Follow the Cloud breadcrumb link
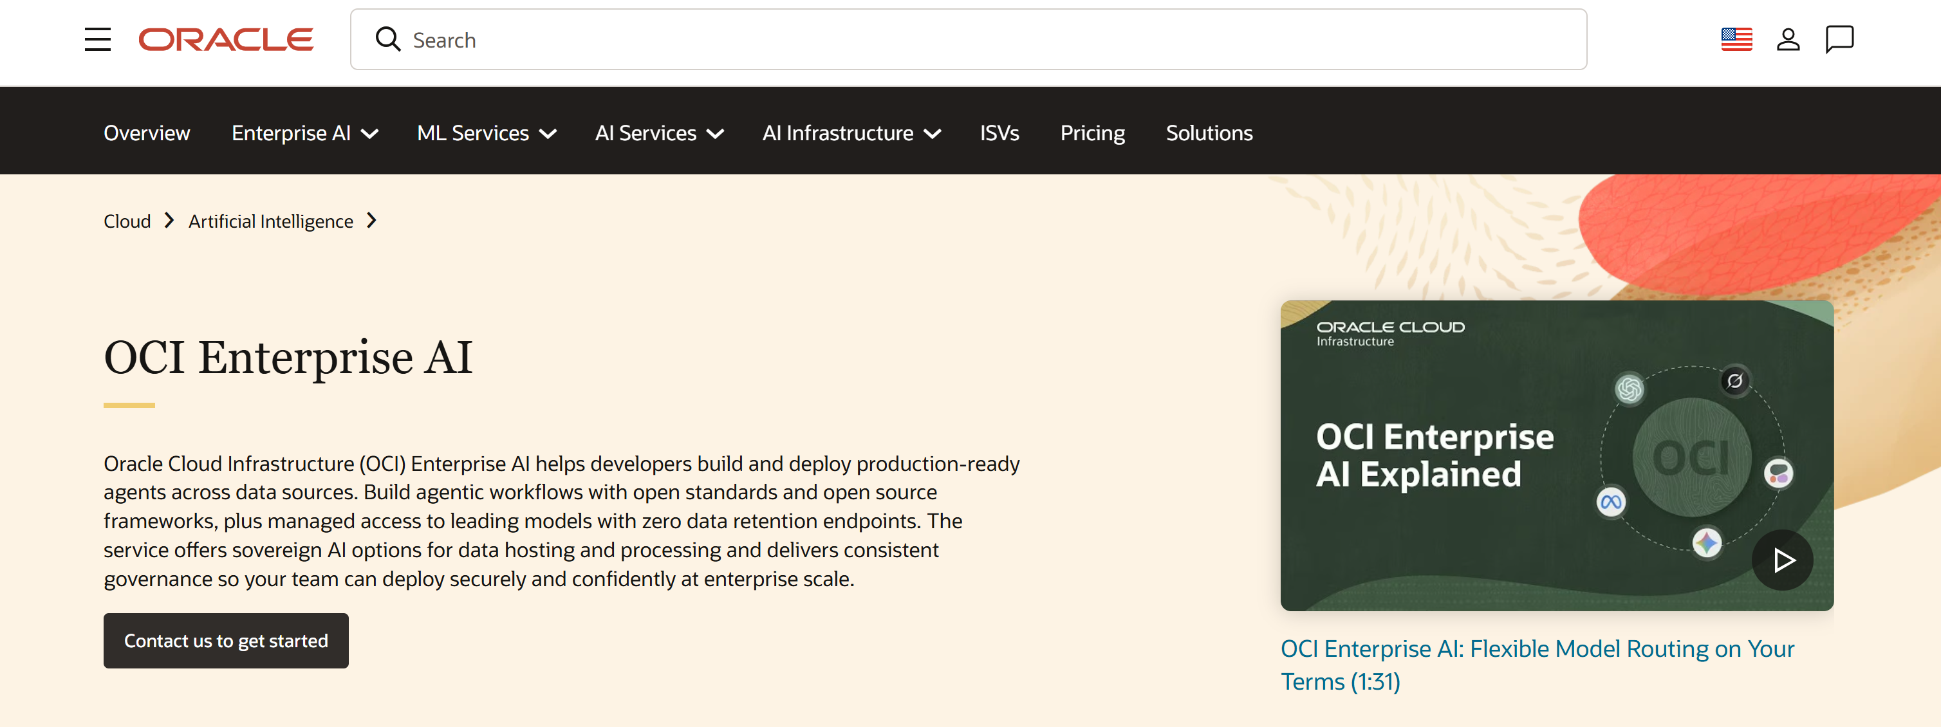This screenshot has width=1941, height=727. [x=127, y=221]
